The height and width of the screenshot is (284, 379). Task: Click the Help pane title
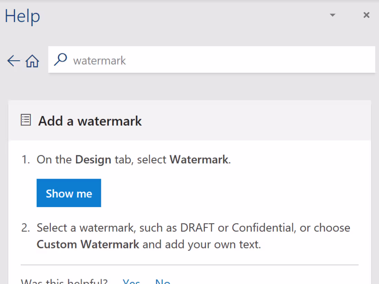pos(22,16)
